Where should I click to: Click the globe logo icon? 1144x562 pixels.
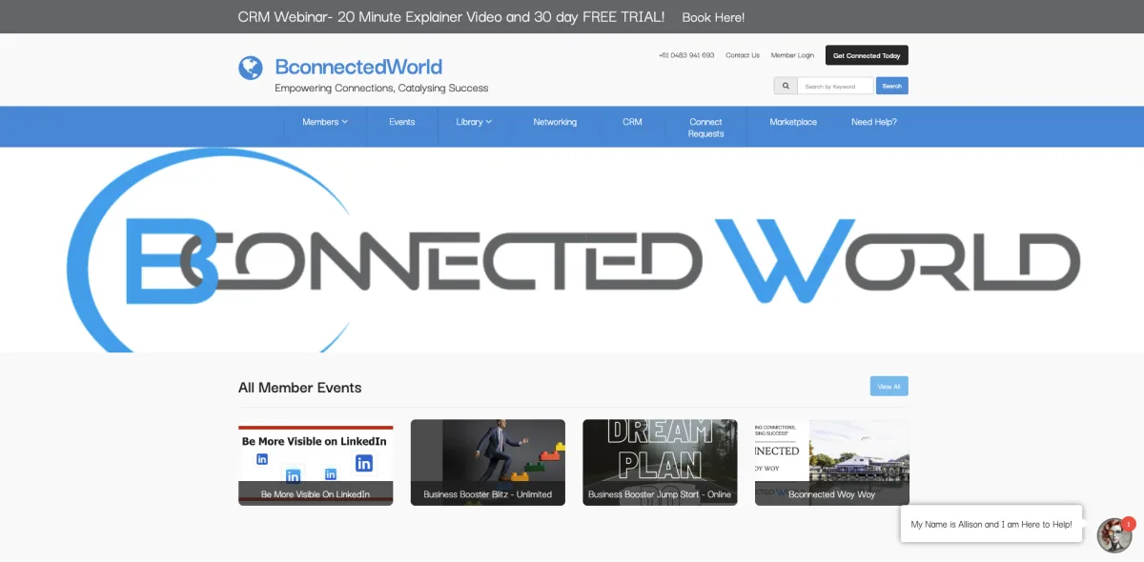click(x=251, y=68)
